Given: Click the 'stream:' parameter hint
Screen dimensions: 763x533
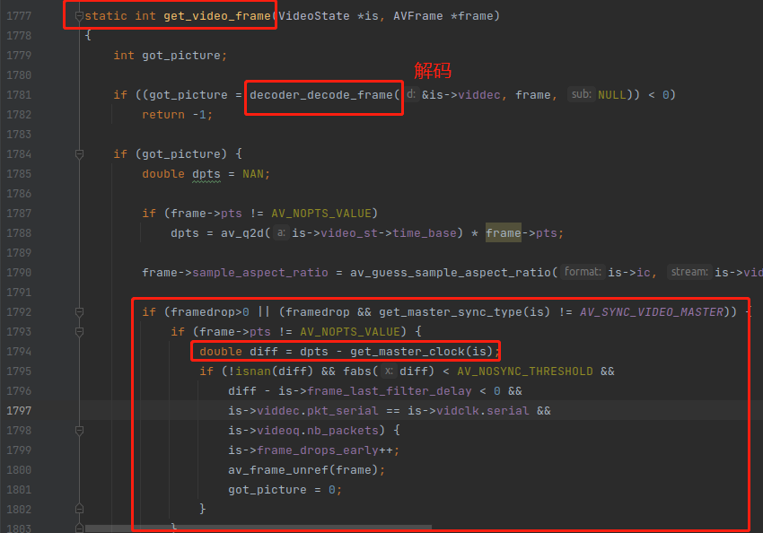Looking at the screenshot, I should coord(689,273).
